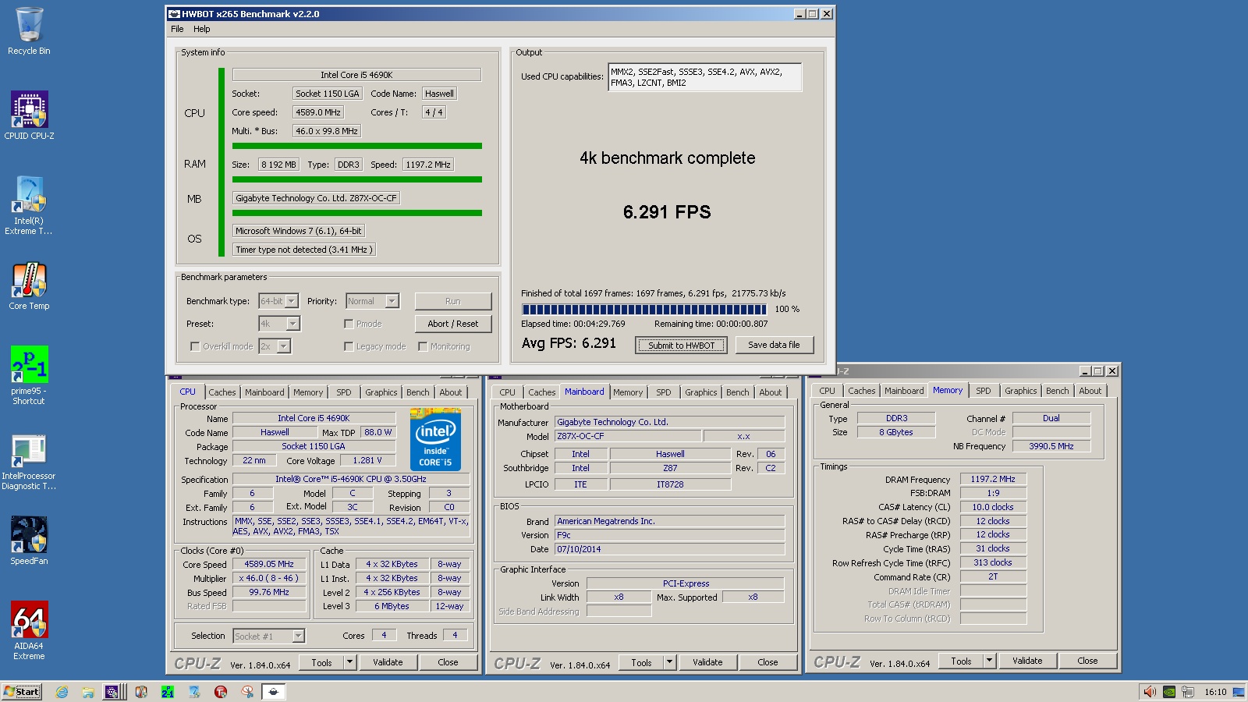Toggle the Legacy mode checkbox

(349, 346)
